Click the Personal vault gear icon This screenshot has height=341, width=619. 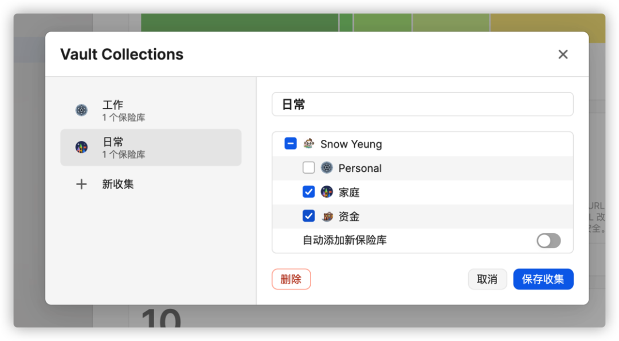click(x=327, y=168)
